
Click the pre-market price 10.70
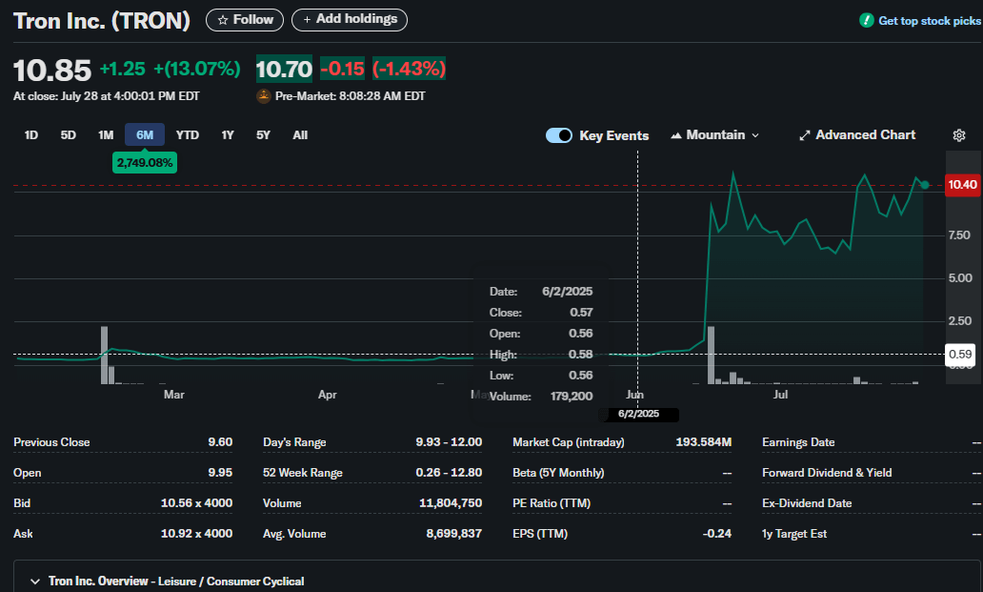284,69
